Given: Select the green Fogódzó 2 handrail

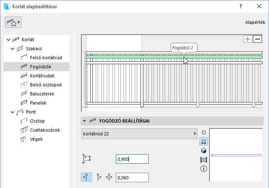Looking at the screenshot, I should pos(174,57).
